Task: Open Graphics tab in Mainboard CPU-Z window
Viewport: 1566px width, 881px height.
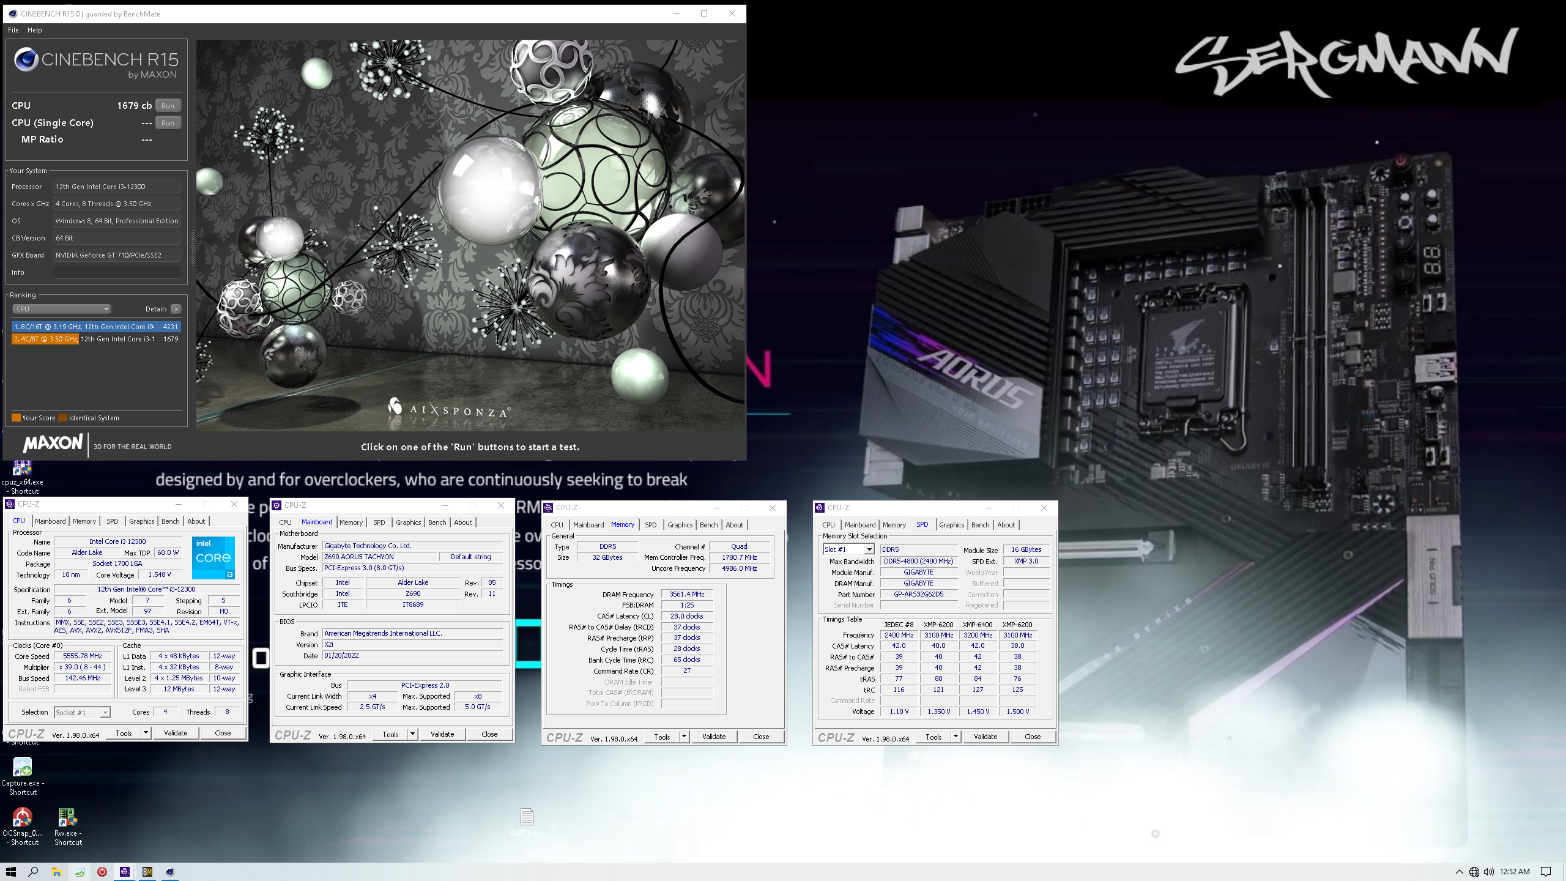Action: coord(408,522)
